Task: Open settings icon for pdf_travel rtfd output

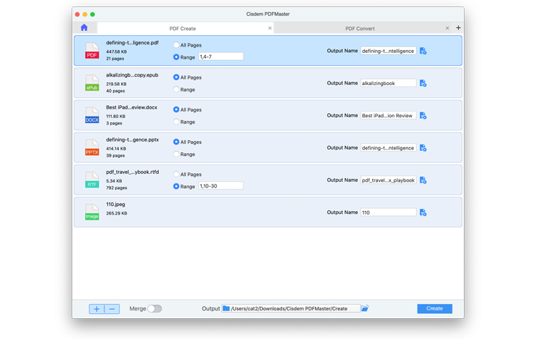Action: (423, 180)
